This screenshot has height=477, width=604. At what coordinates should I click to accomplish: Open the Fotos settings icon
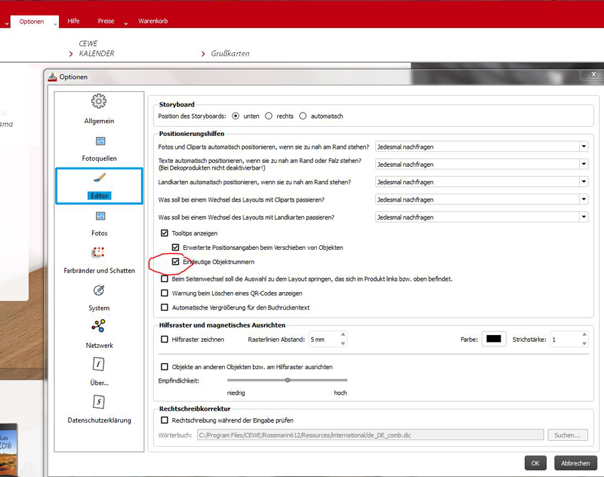(x=99, y=216)
